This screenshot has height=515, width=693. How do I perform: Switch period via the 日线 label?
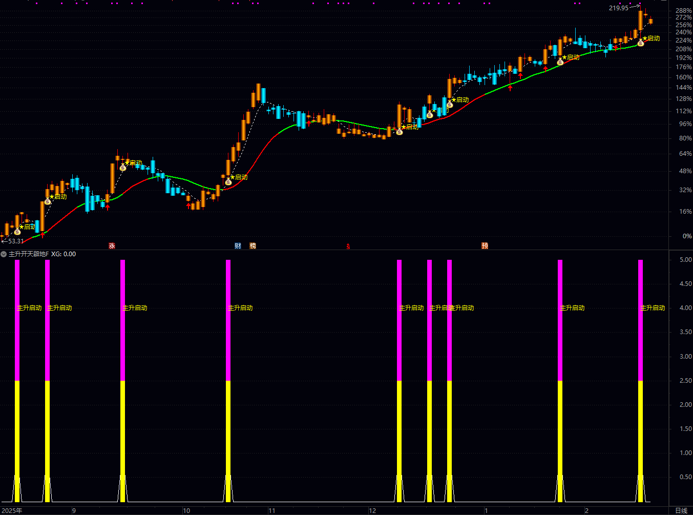681,511
